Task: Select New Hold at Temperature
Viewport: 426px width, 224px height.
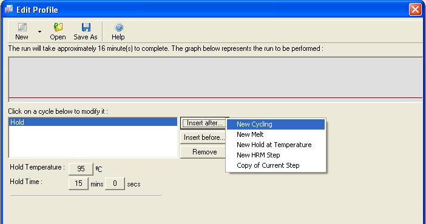Action: [x=276, y=145]
